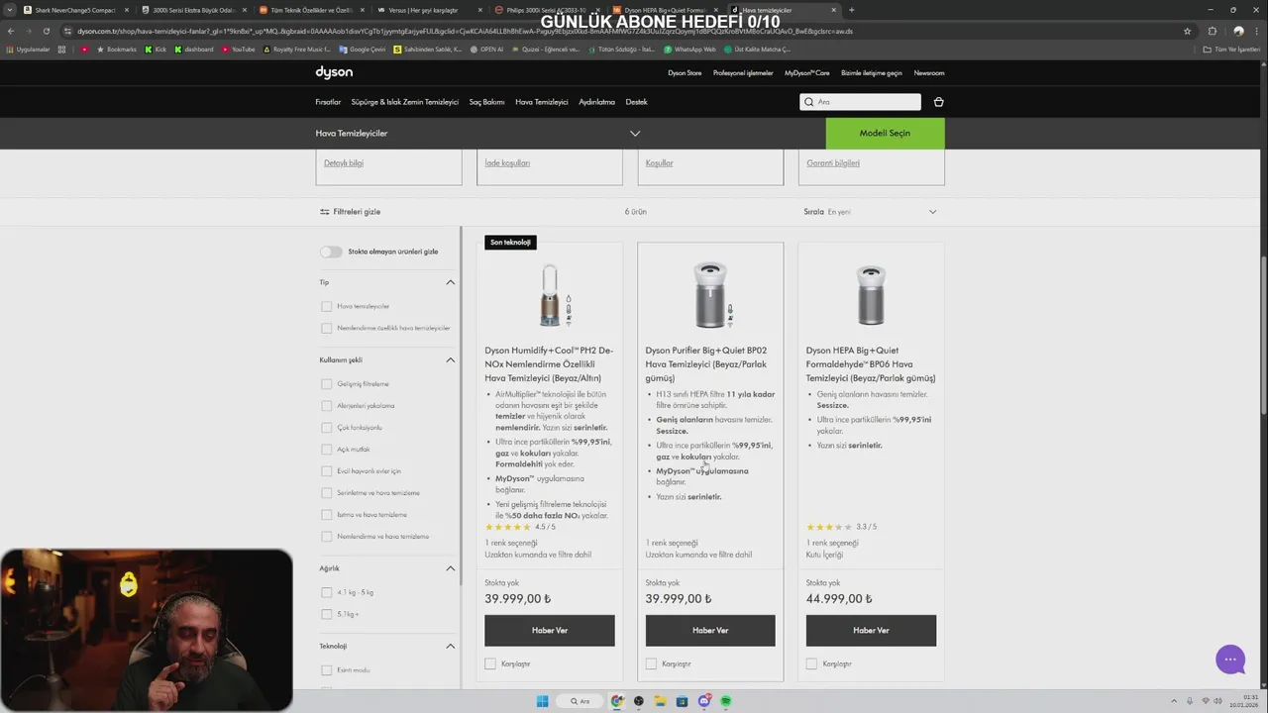Collapse the Kullanım şekli filter section

point(450,359)
